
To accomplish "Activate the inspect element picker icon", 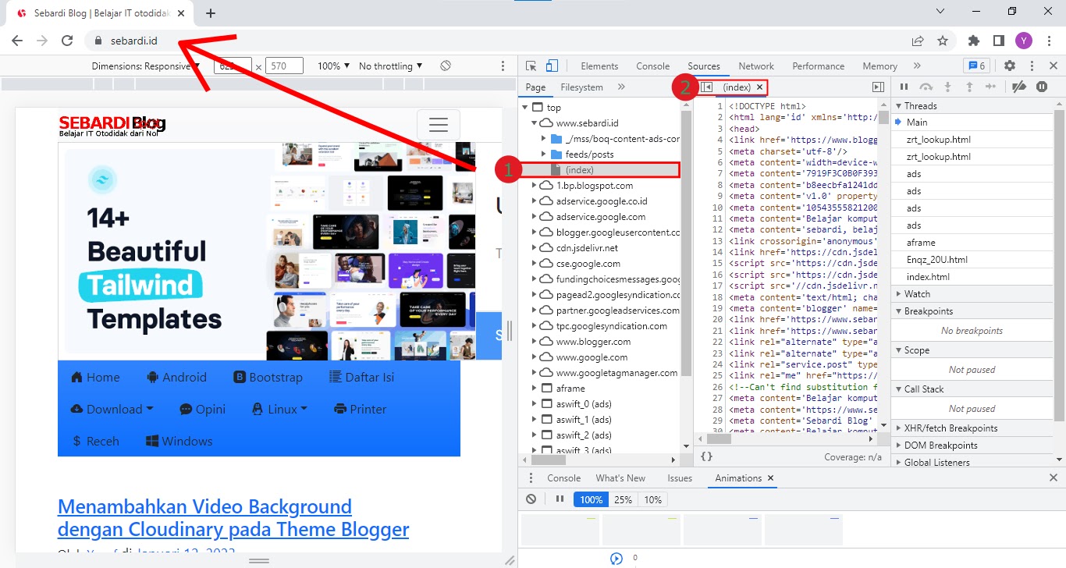I will pyautogui.click(x=531, y=66).
